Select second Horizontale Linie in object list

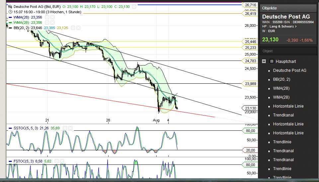click(x=288, y=124)
